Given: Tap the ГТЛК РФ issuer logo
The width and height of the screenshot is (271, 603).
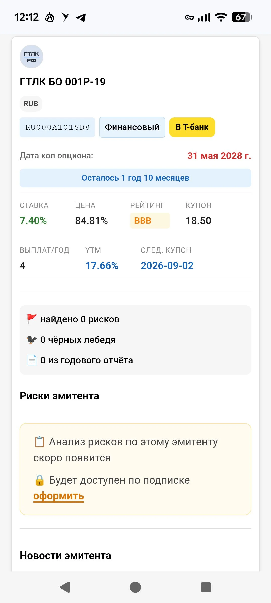Looking at the screenshot, I should pos(31,57).
